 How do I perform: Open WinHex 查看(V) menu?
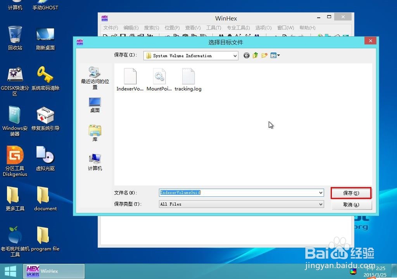[x=193, y=28]
